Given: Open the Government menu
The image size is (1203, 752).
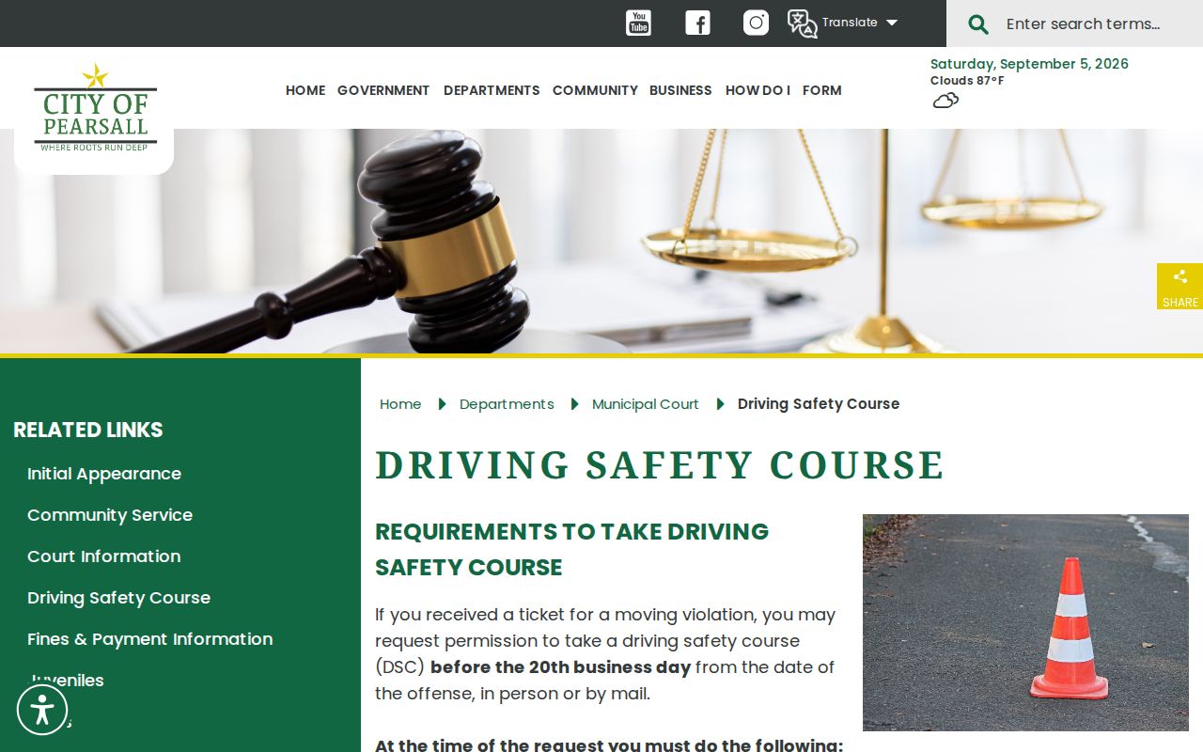Looking at the screenshot, I should click(x=383, y=90).
